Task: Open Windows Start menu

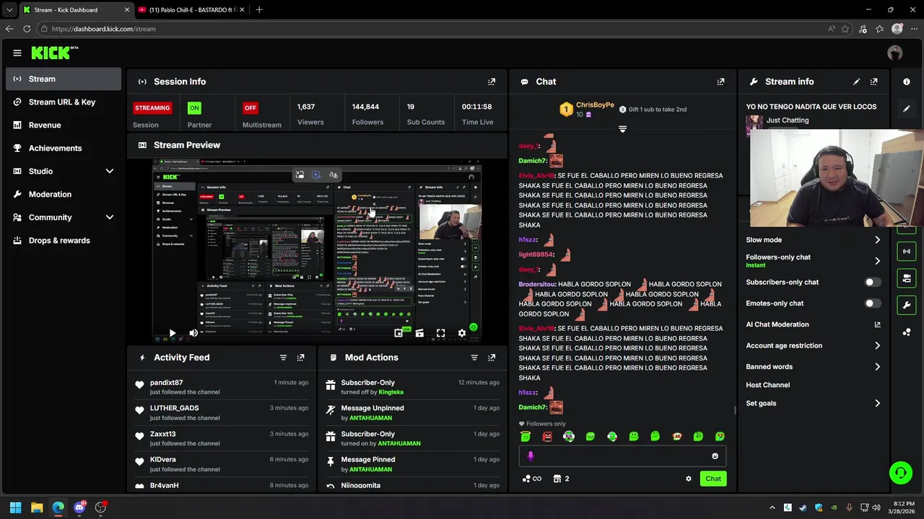Action: (15, 507)
